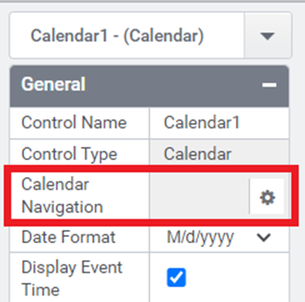
Task: Select the M/d/yyyy date format value
Action: coord(200,238)
